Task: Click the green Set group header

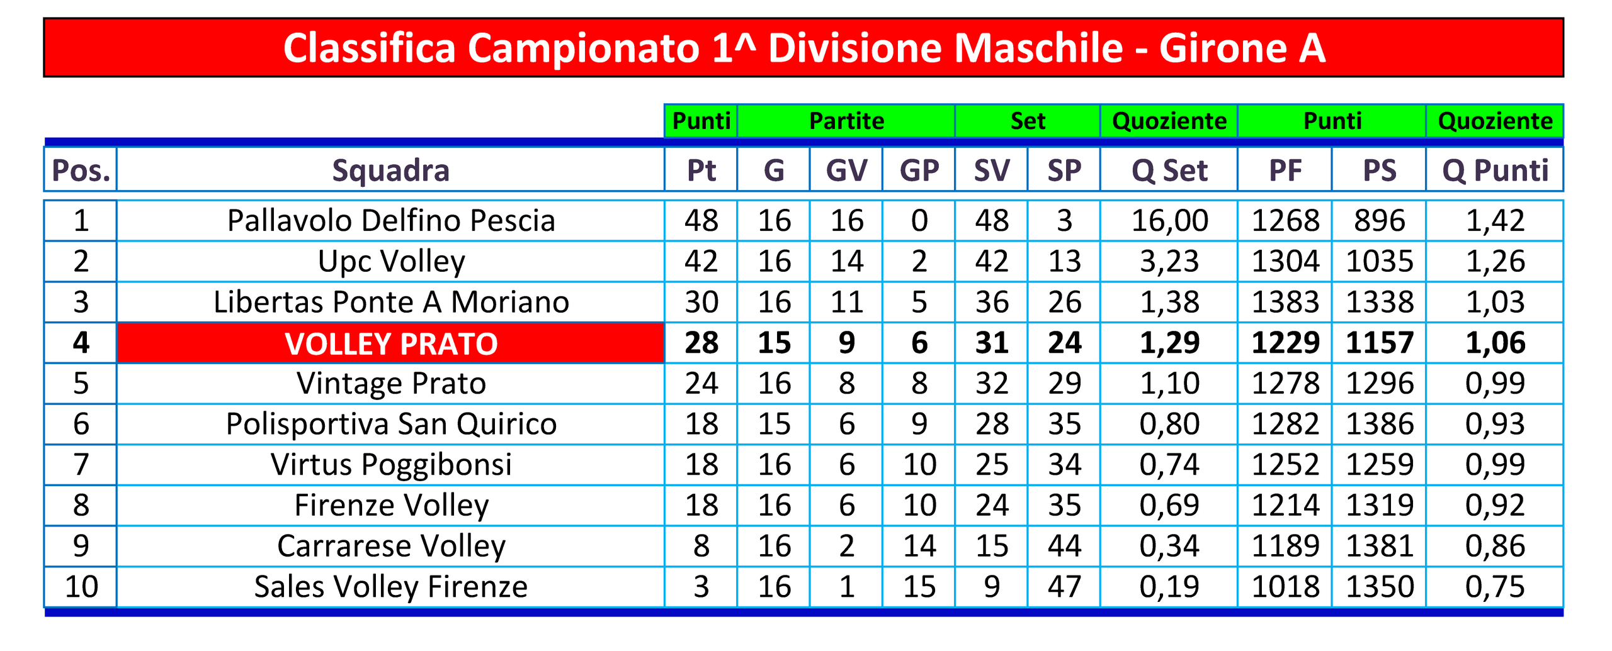Action: [1028, 121]
